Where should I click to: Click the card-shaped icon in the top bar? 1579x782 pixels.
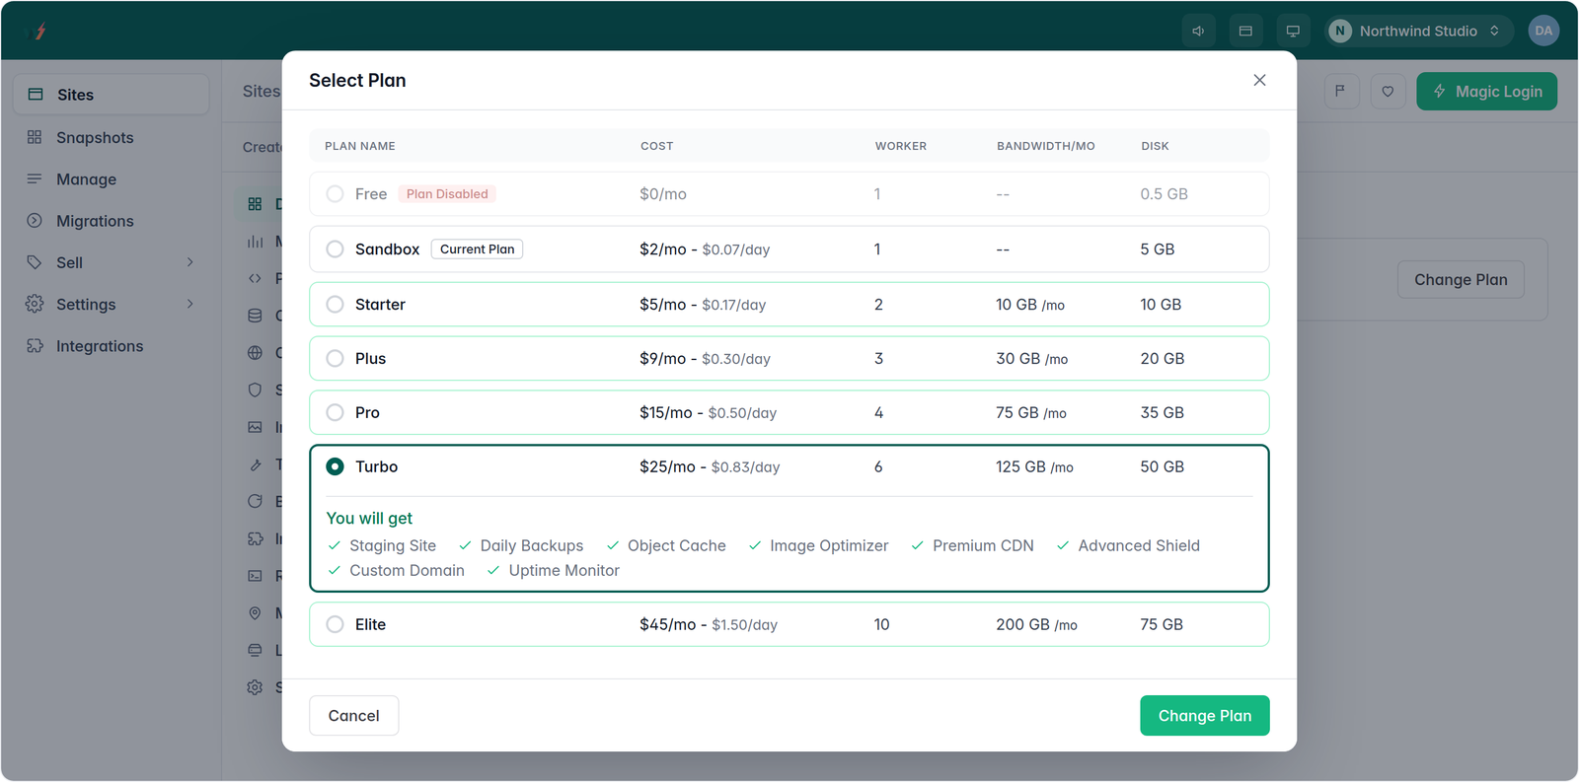coord(1245,31)
